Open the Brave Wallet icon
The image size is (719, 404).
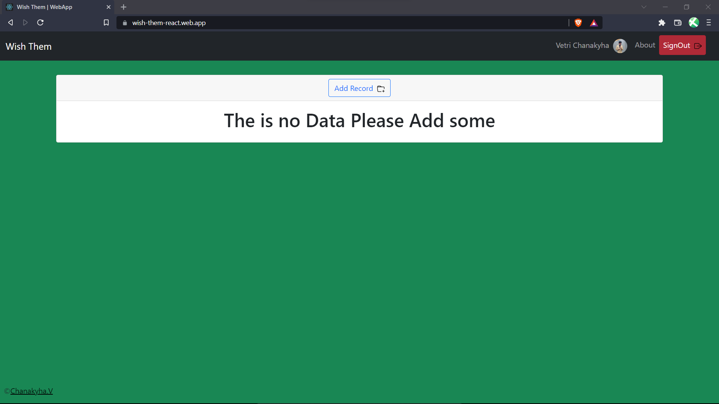[x=677, y=23]
